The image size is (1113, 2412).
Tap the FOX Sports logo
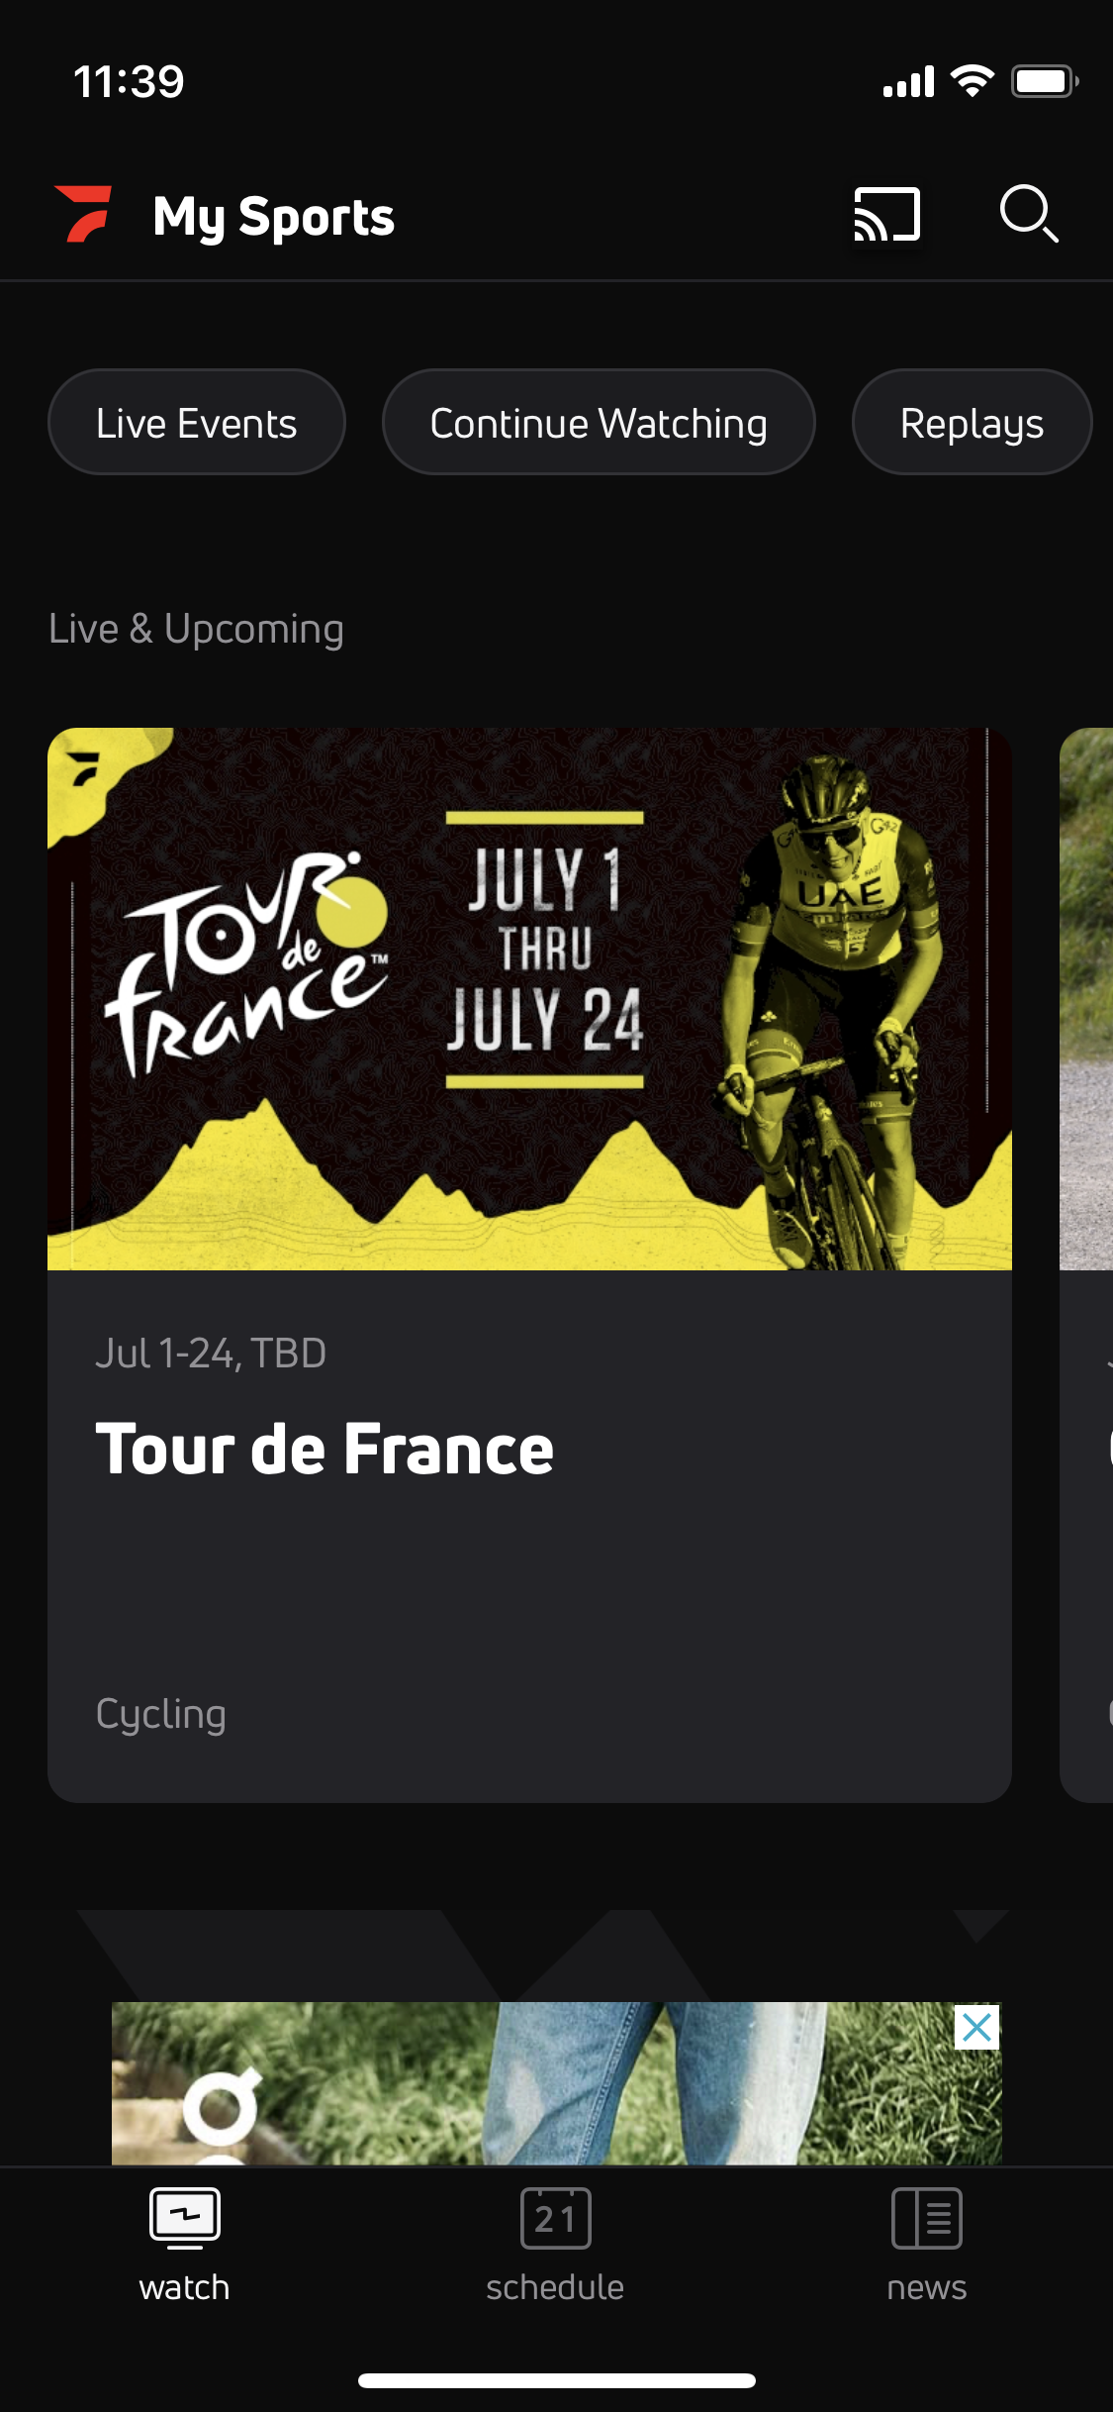(83, 214)
